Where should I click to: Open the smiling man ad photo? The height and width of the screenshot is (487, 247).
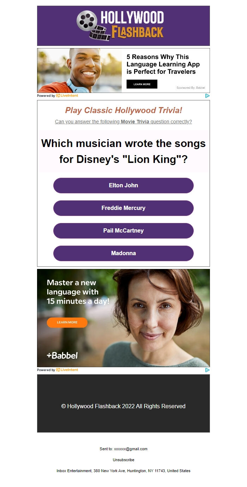click(79, 70)
